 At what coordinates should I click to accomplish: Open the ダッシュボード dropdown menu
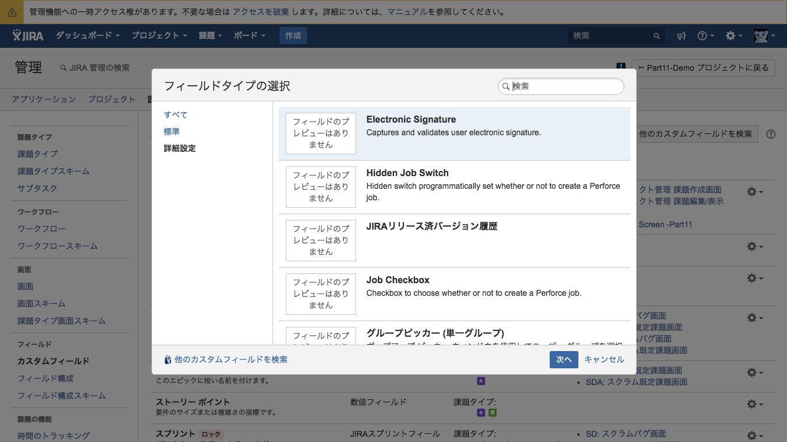coord(88,36)
